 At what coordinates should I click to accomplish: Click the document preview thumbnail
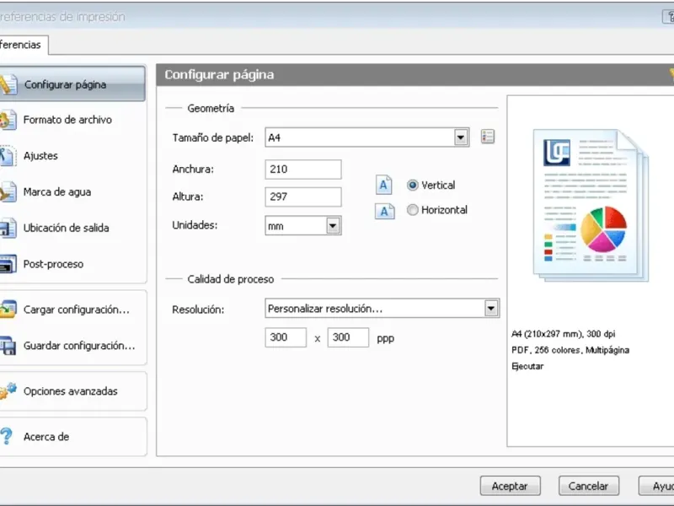coord(591,206)
